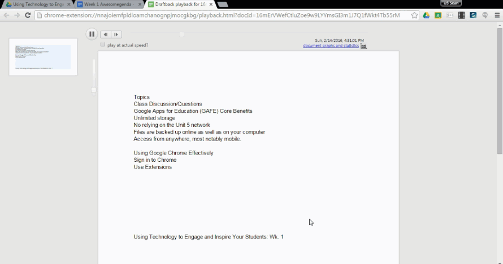Screen dimensions: 503x264
Task: Click 'Google Apps for Education (GAFE) Core Benefits'
Action: tap(193, 111)
